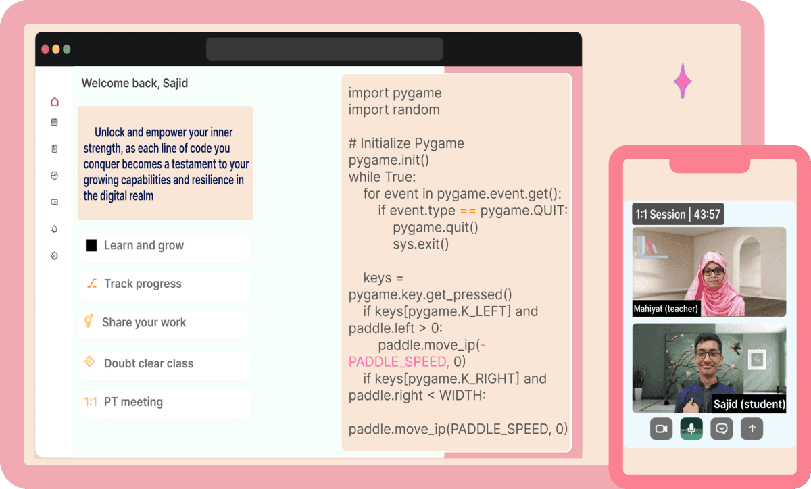
Task: Open the session chat bubble button
Action: [721, 429]
